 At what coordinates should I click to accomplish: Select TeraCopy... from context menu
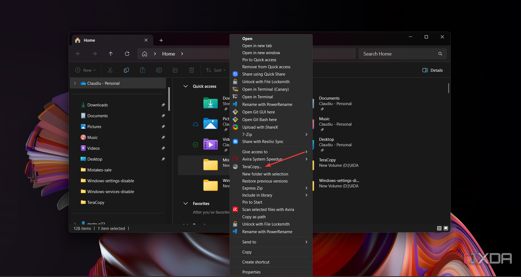pos(252,167)
